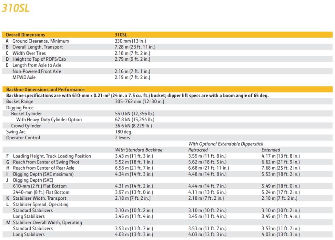
Task: Select the Overall Dimensions header
Action: pos(25,35)
